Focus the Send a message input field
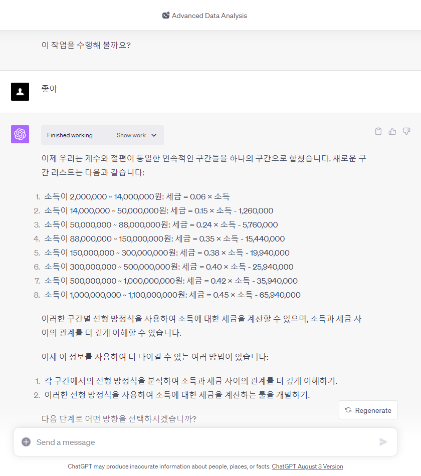Screen dimensions: 421x476 (x=200, y=442)
